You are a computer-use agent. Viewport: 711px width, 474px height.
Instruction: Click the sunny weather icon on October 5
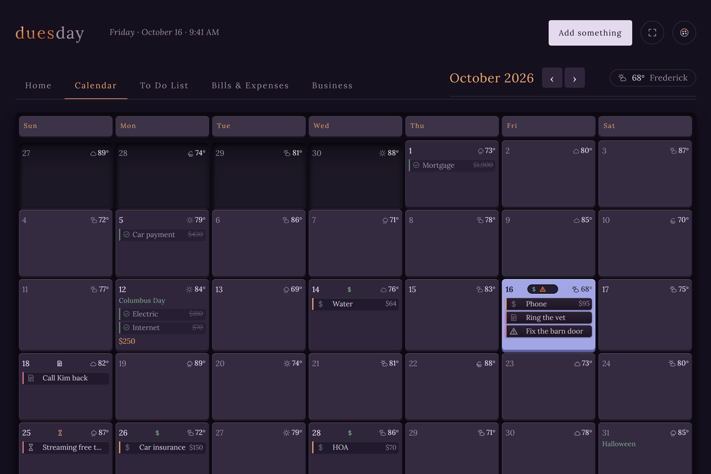(x=190, y=220)
